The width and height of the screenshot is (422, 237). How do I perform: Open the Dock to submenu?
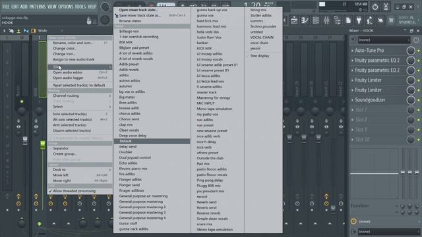(x=80, y=170)
